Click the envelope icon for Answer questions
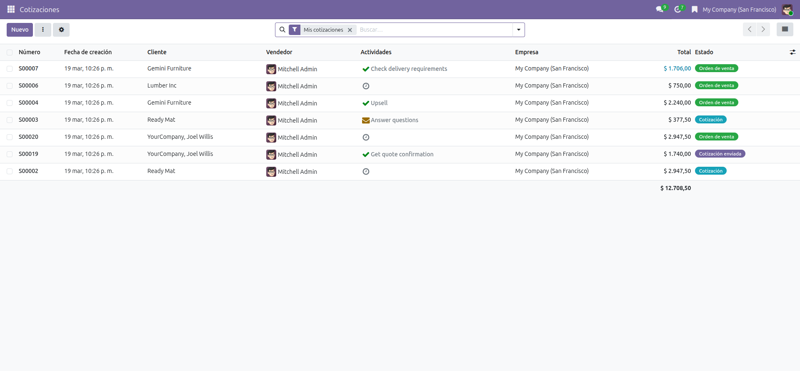The width and height of the screenshot is (800, 371). point(366,120)
